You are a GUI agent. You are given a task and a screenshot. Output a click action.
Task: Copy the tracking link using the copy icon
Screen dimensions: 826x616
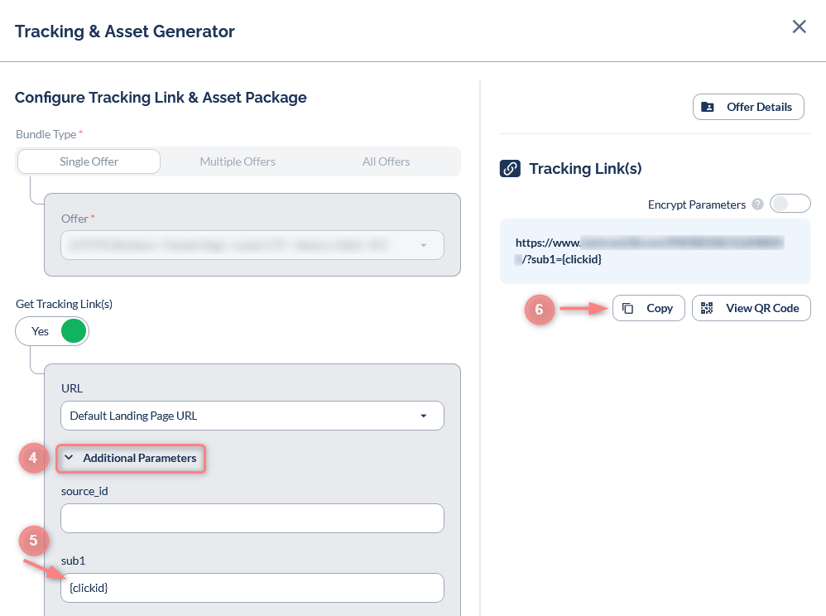click(x=628, y=308)
